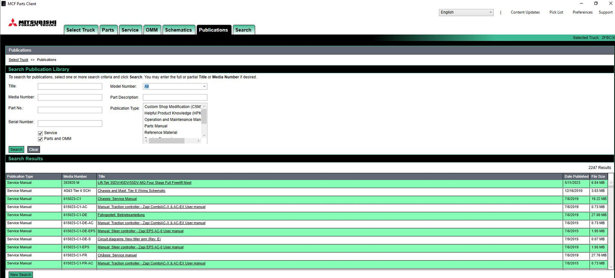Screen dimensions: 615x278
Task: Go to the OMM tab
Action: 152,30
